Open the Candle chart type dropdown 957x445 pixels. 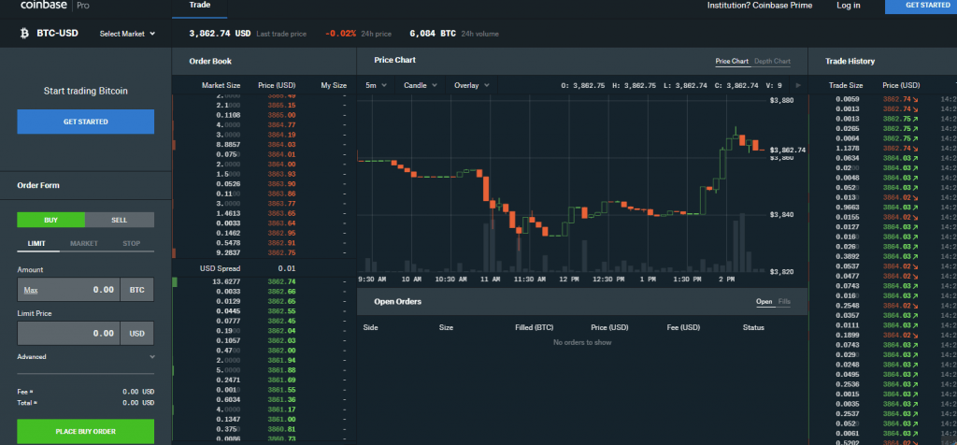tap(421, 85)
